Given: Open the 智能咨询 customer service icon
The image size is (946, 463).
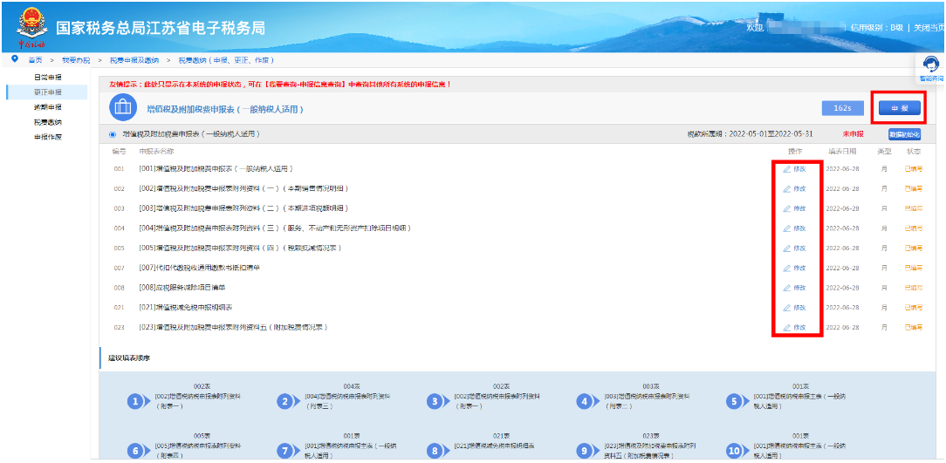Looking at the screenshot, I should (931, 65).
